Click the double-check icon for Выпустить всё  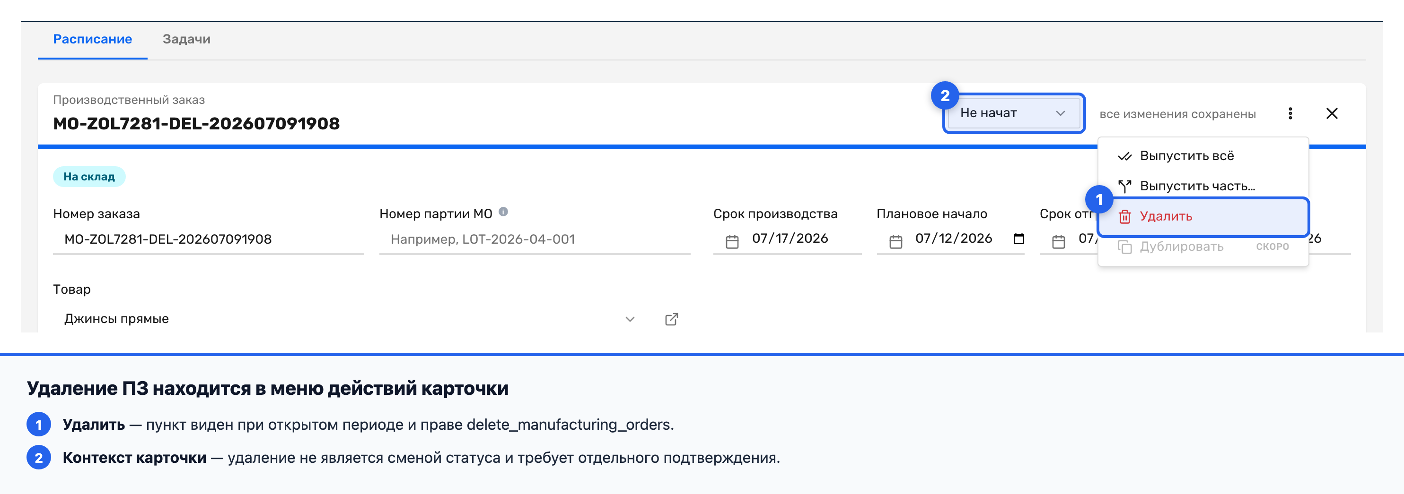point(1124,156)
